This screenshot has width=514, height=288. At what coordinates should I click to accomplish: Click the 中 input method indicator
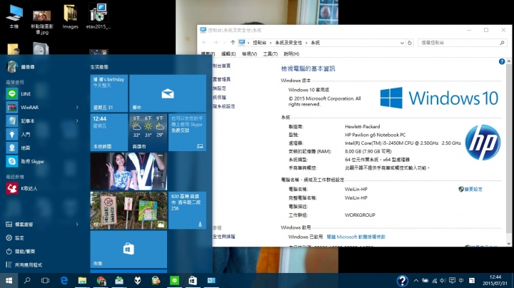[461, 280]
